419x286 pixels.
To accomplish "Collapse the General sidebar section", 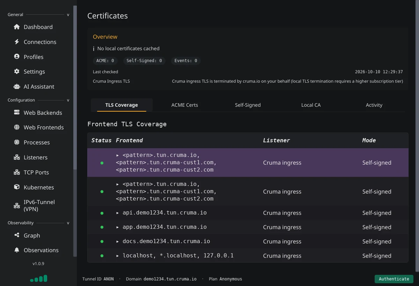I will click(68, 15).
